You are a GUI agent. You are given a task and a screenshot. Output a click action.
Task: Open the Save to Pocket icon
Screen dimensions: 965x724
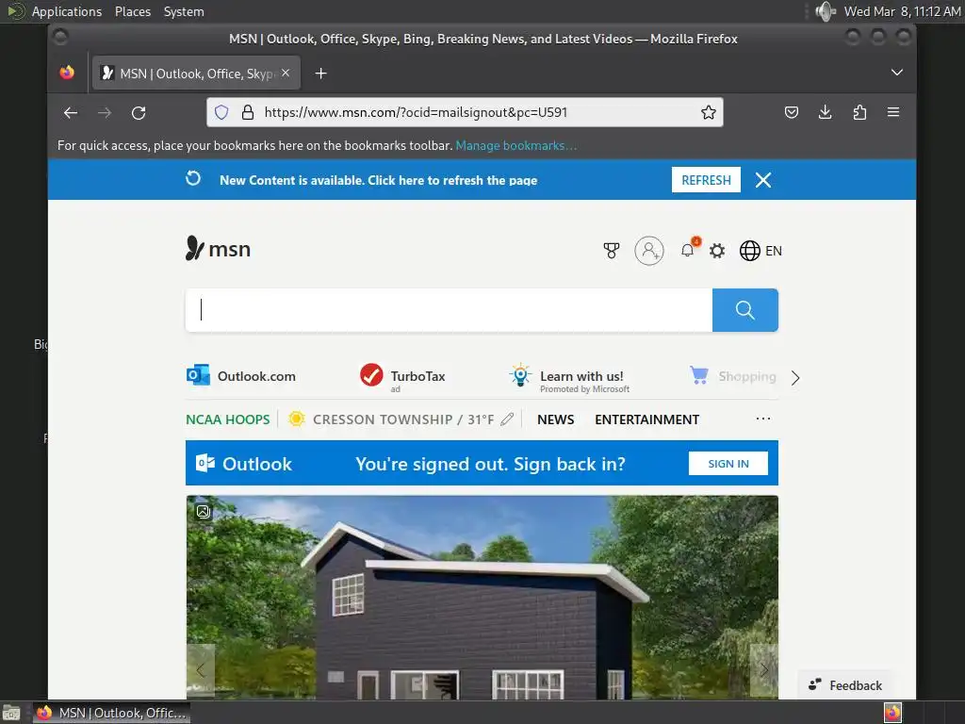[x=792, y=112]
